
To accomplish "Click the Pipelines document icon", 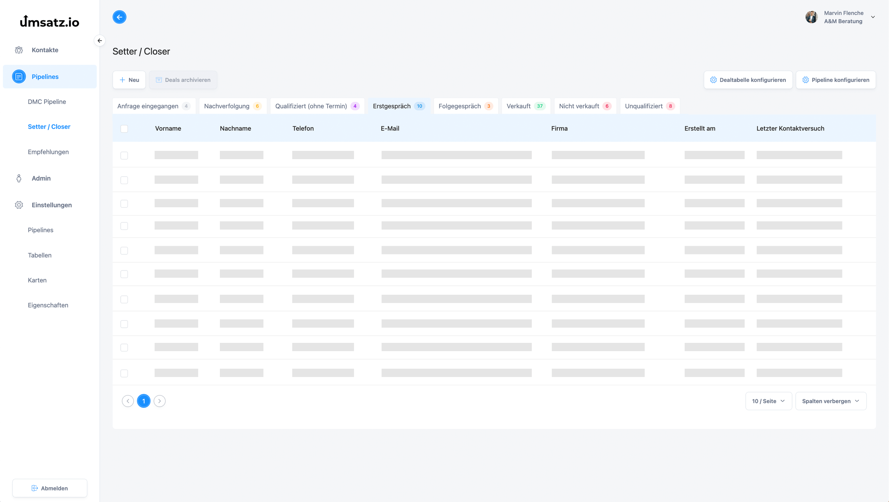I will tap(19, 76).
